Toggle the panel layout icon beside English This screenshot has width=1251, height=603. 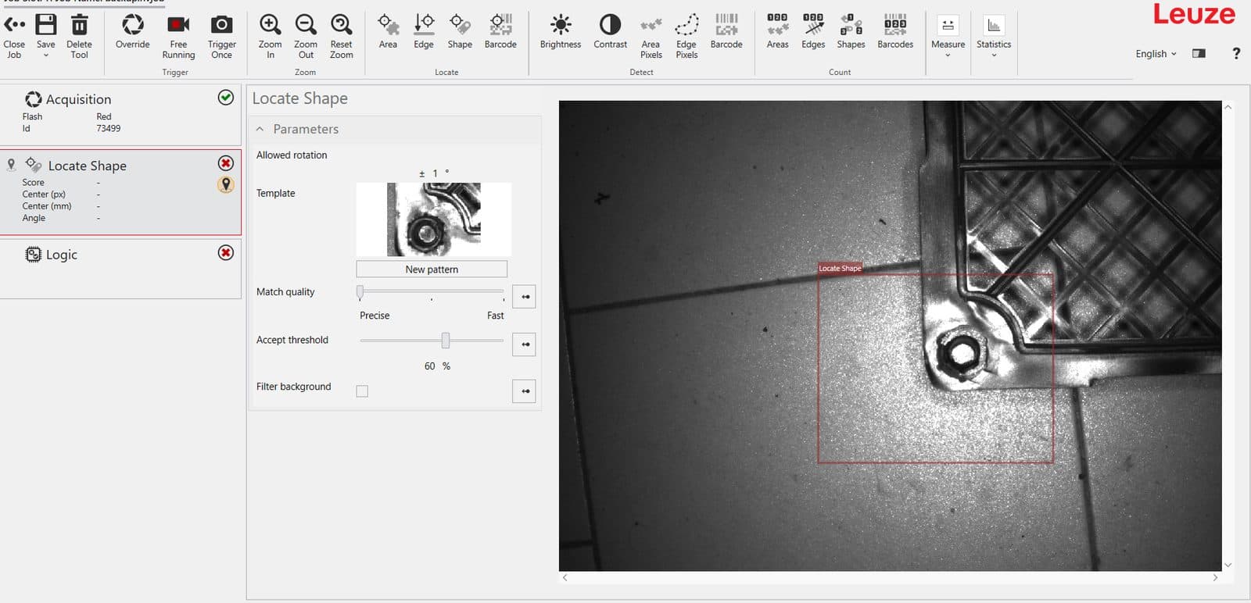pyautogui.click(x=1199, y=54)
